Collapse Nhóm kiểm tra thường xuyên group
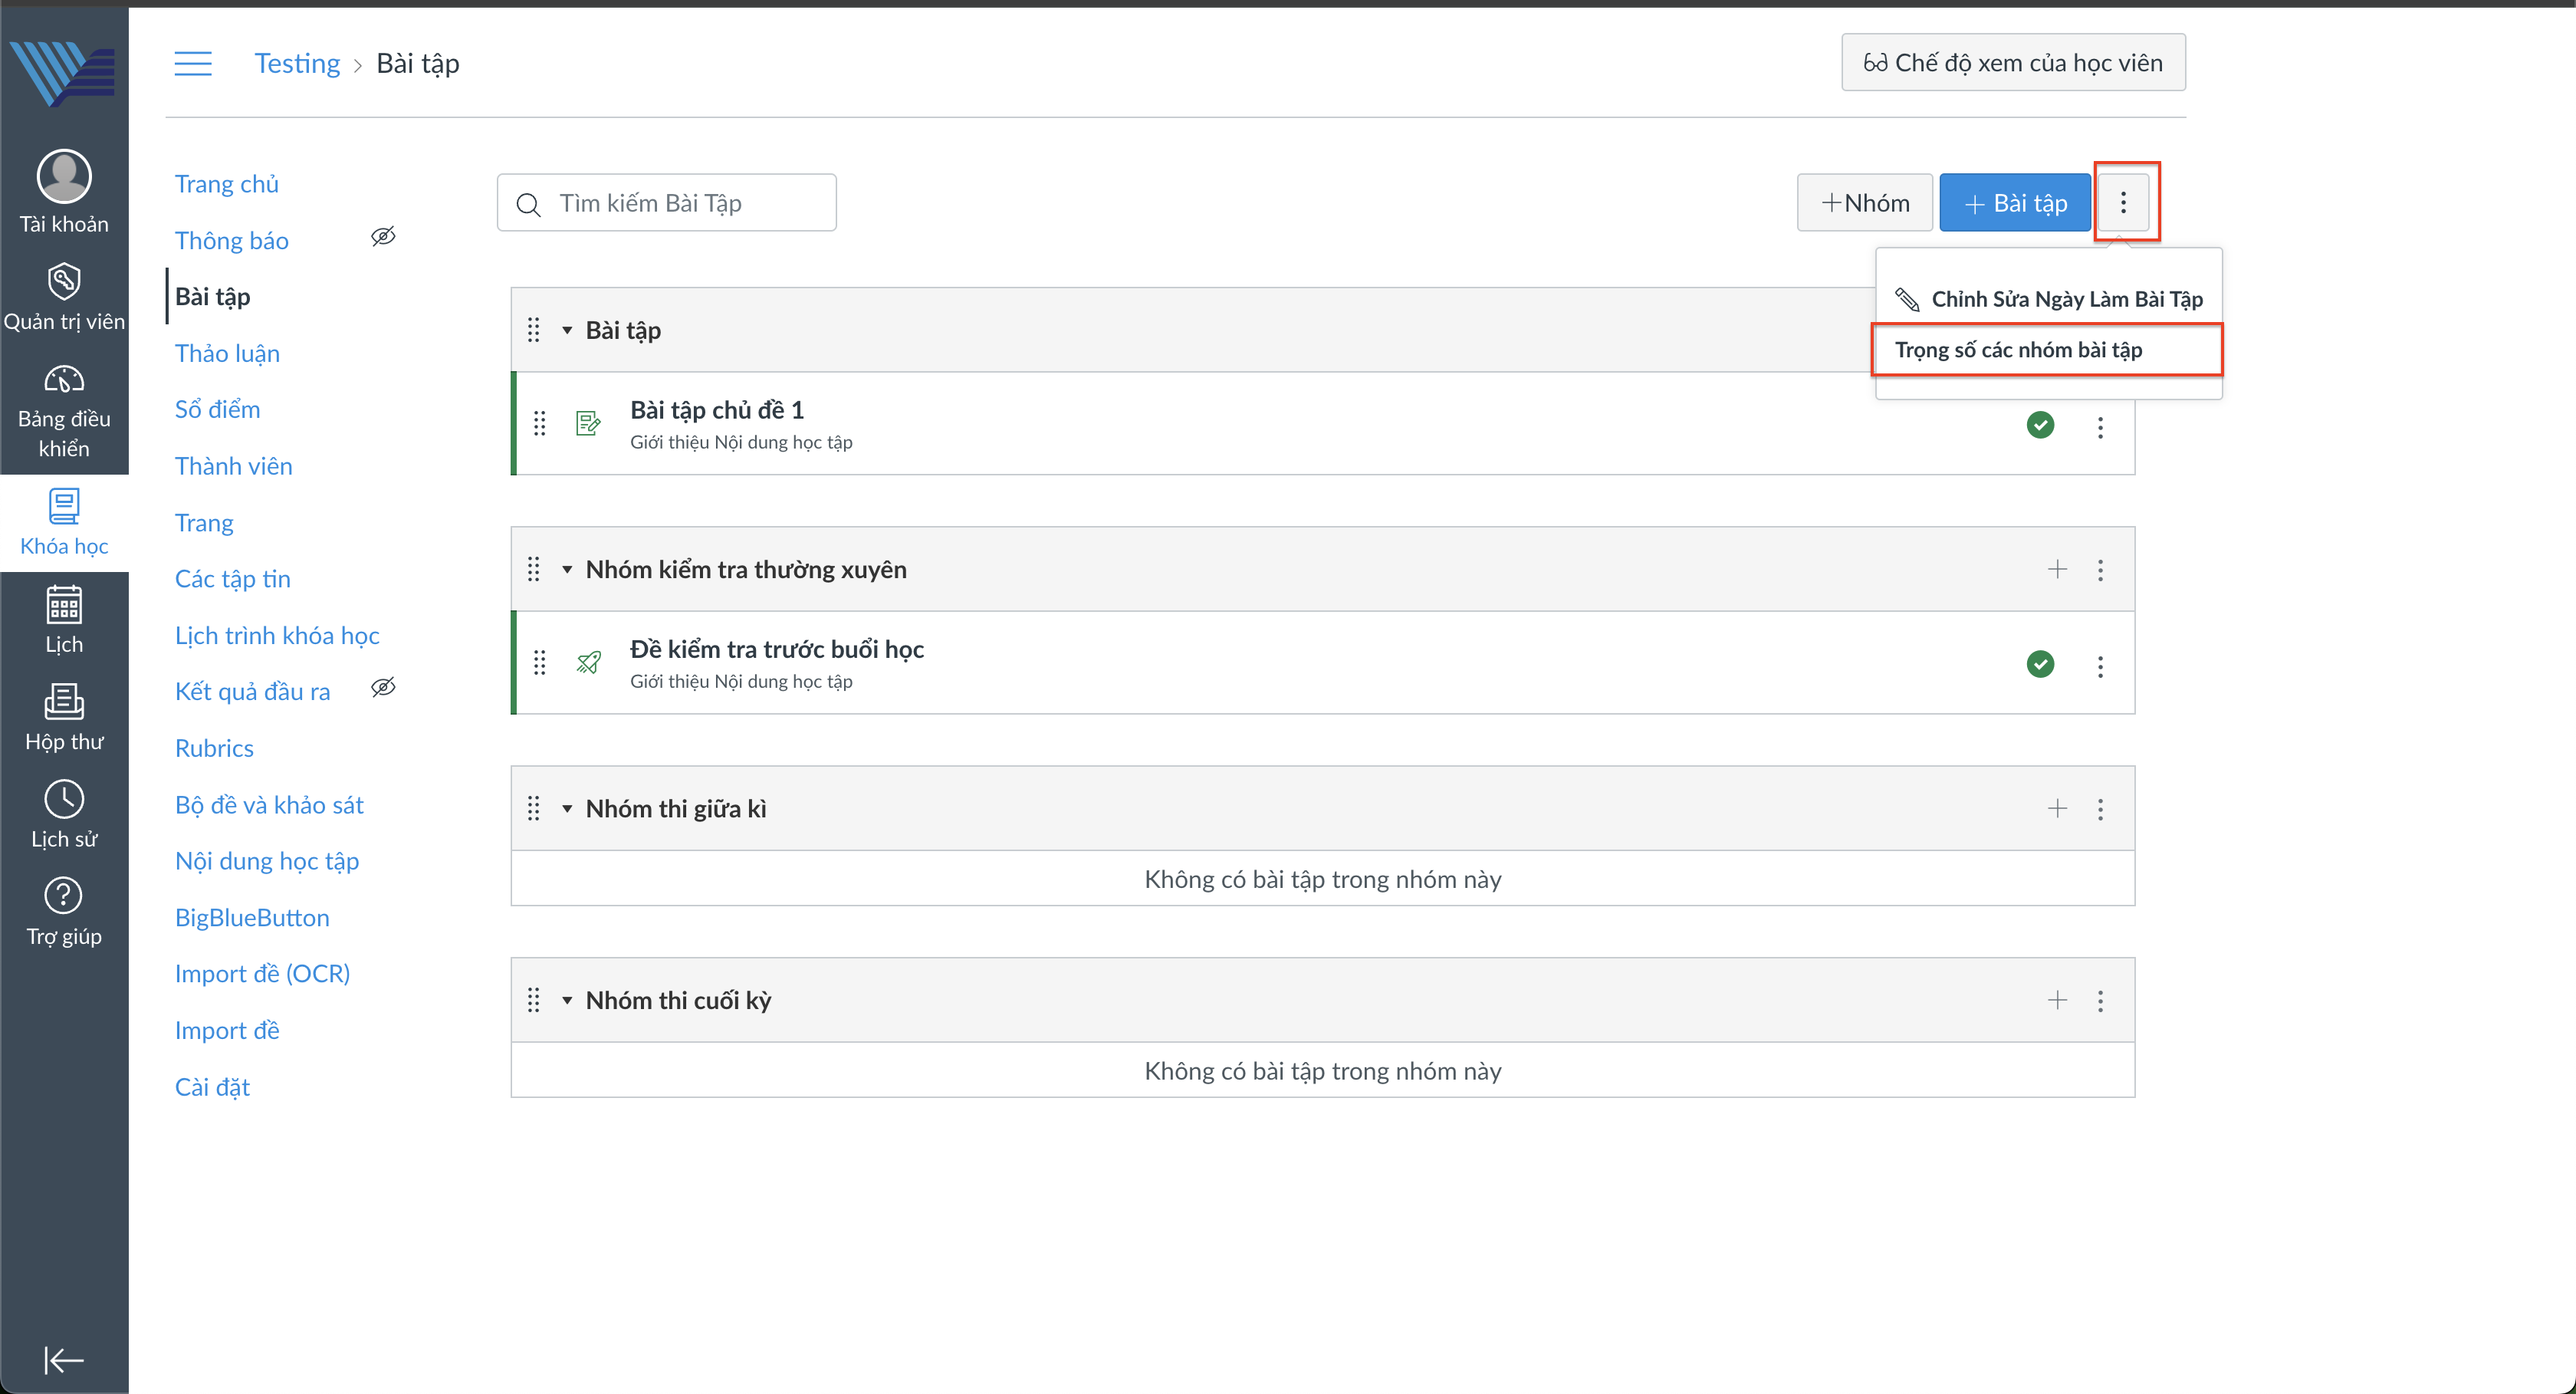This screenshot has width=2576, height=1394. 567,569
